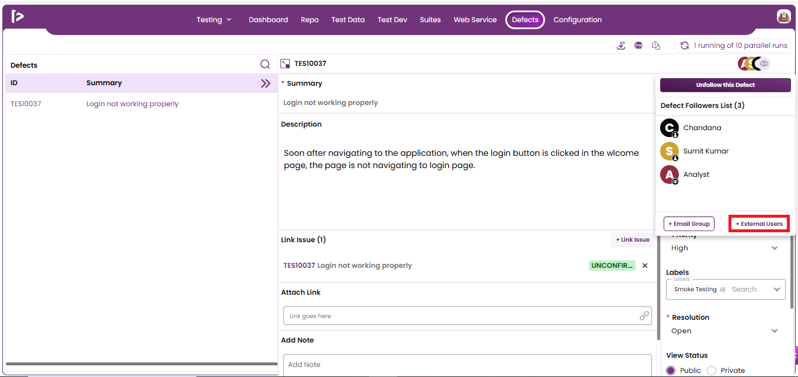Remove the Smoke Testing label chip
The height and width of the screenshot is (377, 798).
point(723,289)
